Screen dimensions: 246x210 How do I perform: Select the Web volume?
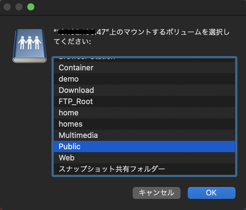click(67, 158)
